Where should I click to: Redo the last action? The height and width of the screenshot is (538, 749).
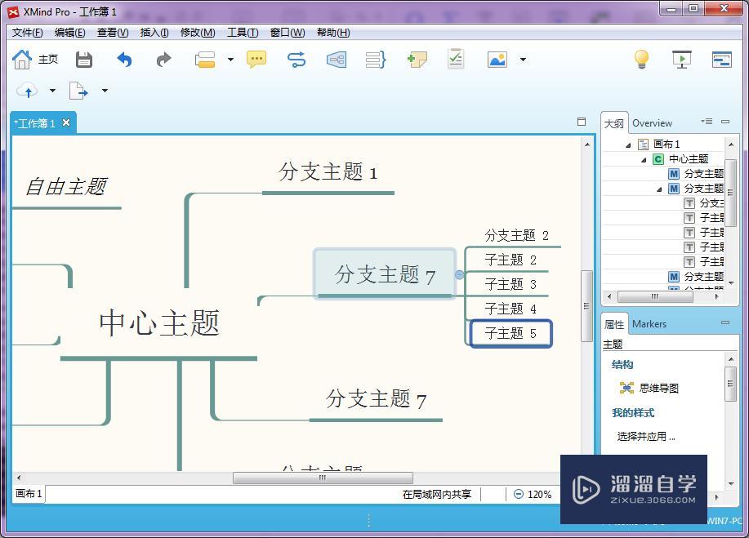point(163,60)
